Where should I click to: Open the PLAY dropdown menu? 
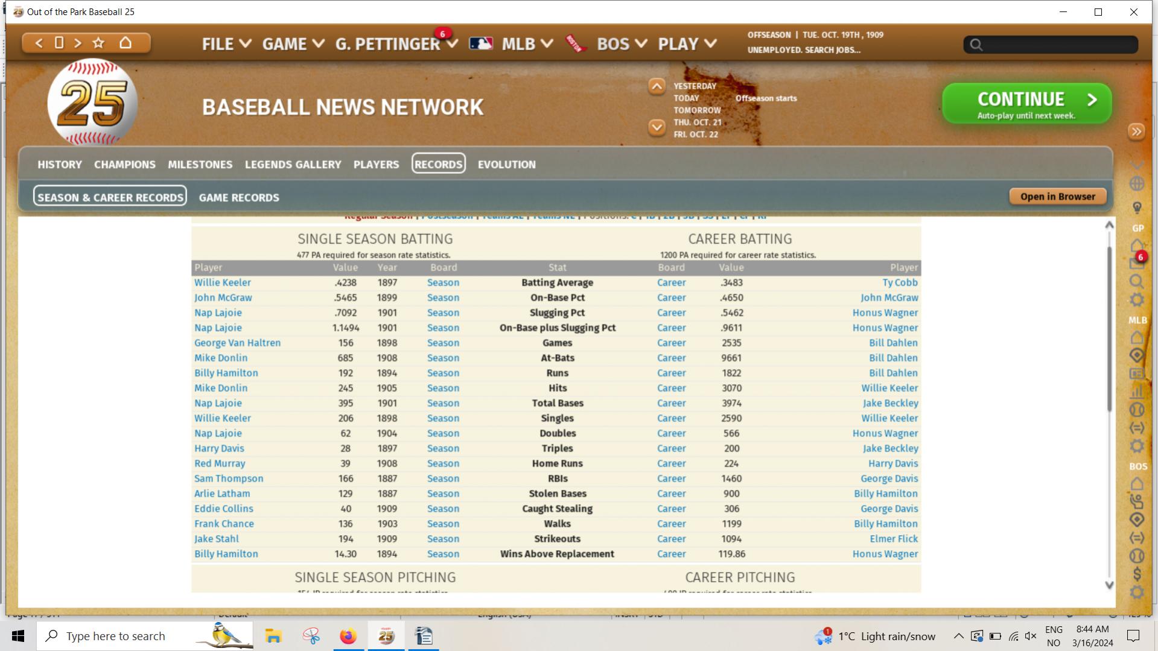click(x=687, y=44)
